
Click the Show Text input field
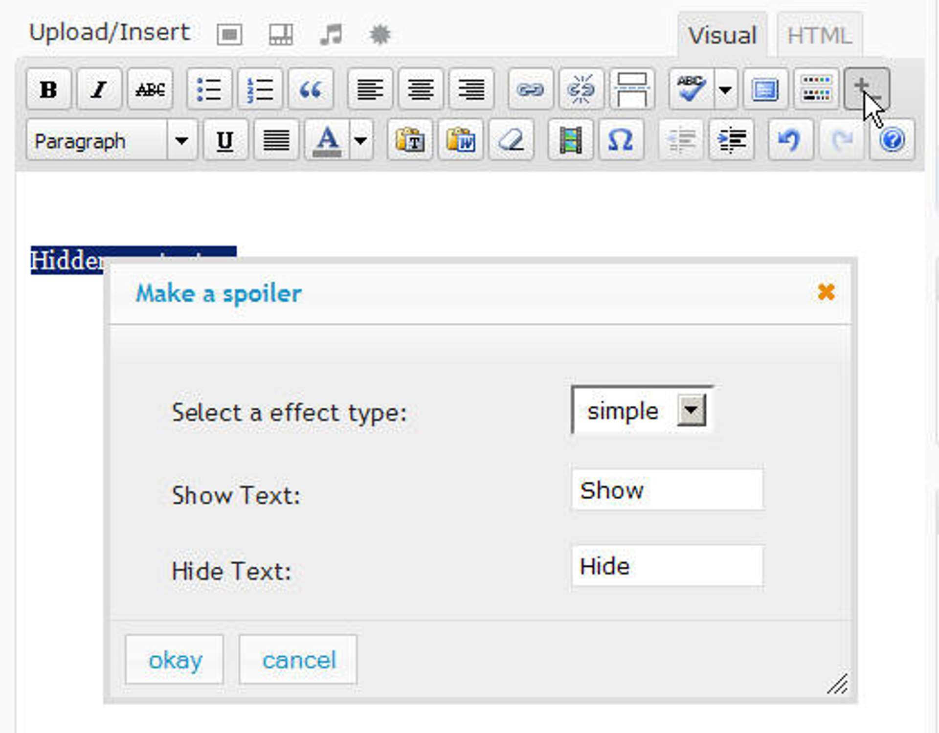tap(667, 490)
